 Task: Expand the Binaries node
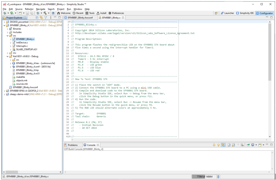8,29
